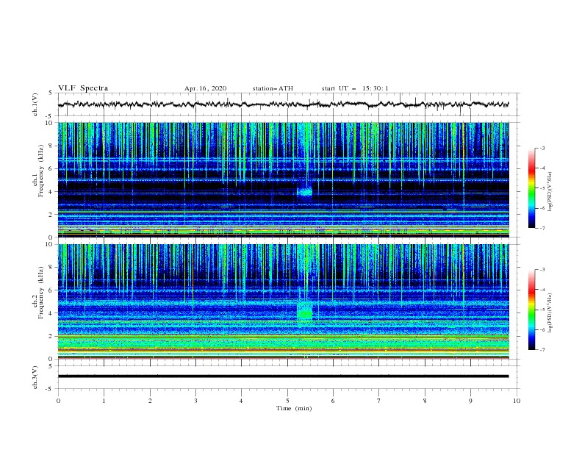
Task: Click the ch.2 "Frequency (kHz)" axis label
Action: (x=40, y=293)
